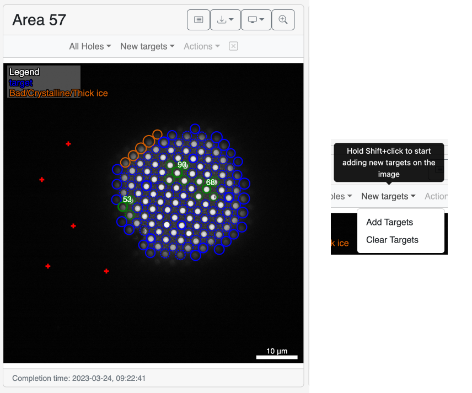Open the Actions menu
The height and width of the screenshot is (393, 472).
201,46
